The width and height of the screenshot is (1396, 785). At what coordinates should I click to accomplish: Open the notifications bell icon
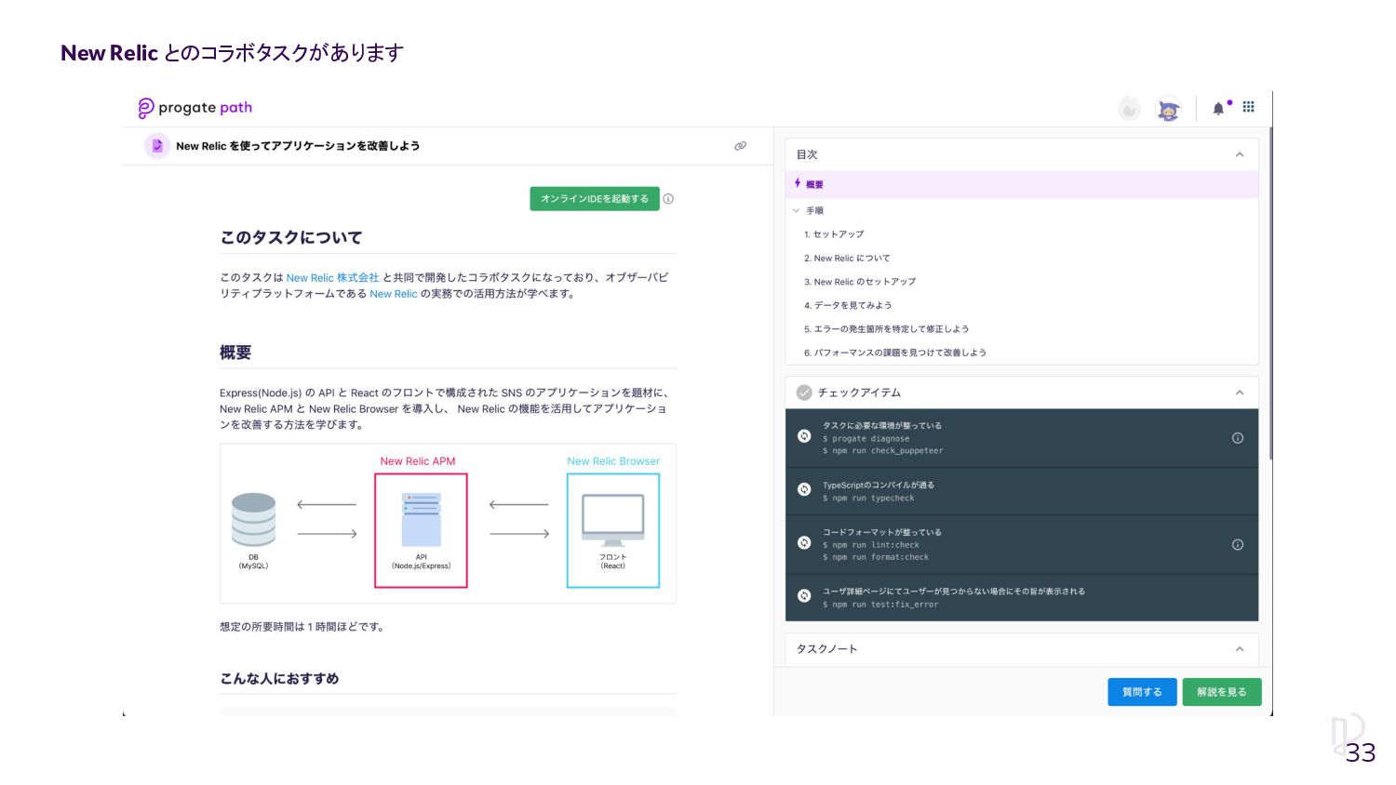click(x=1218, y=108)
